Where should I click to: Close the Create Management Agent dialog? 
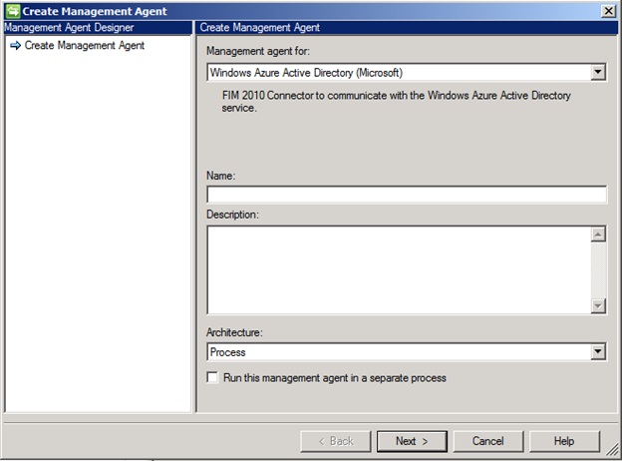coord(608,11)
